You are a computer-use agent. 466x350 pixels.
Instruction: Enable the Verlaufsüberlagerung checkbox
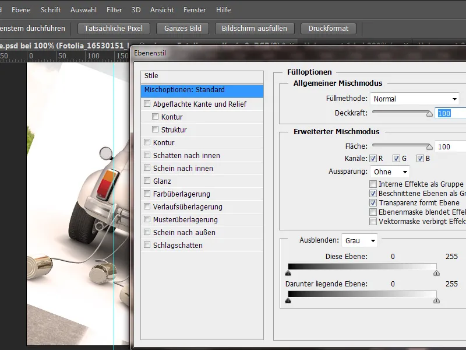[147, 206]
